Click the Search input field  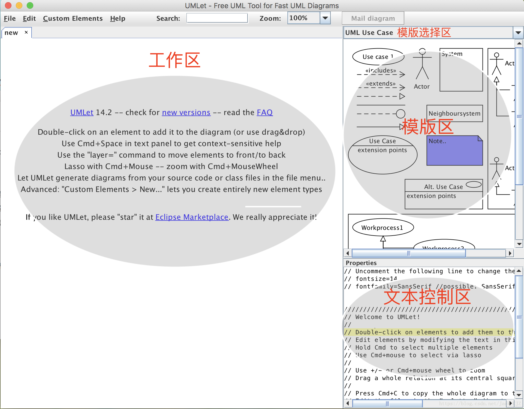click(217, 18)
